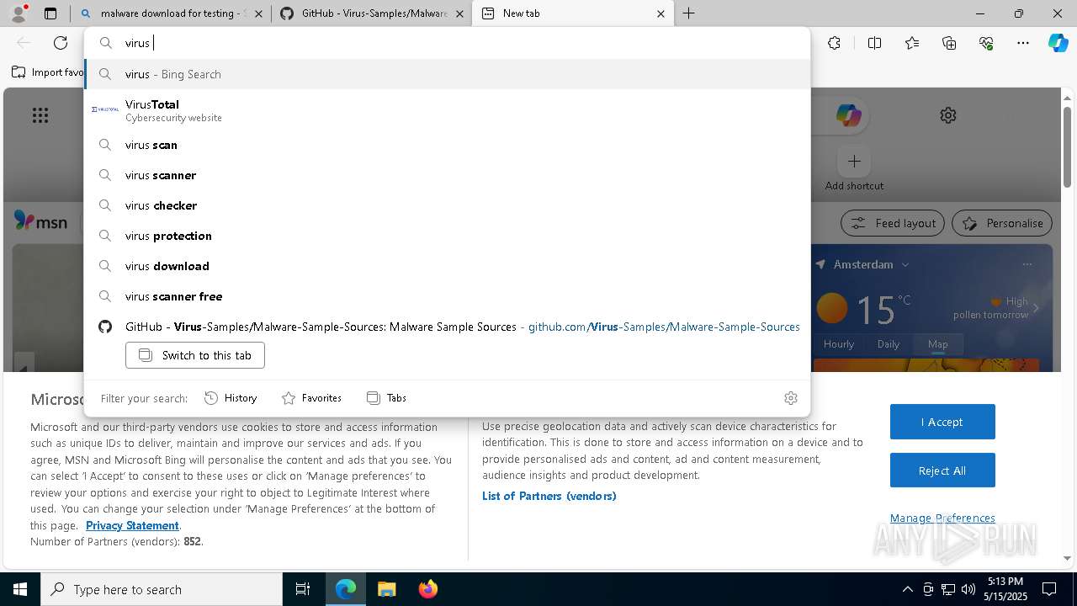Open Manage Preferences link
Viewport: 1077px width, 606px height.
[x=942, y=518]
